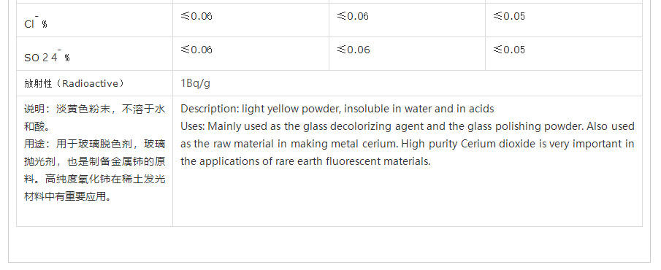Click the Cl- % row label

click(36, 22)
